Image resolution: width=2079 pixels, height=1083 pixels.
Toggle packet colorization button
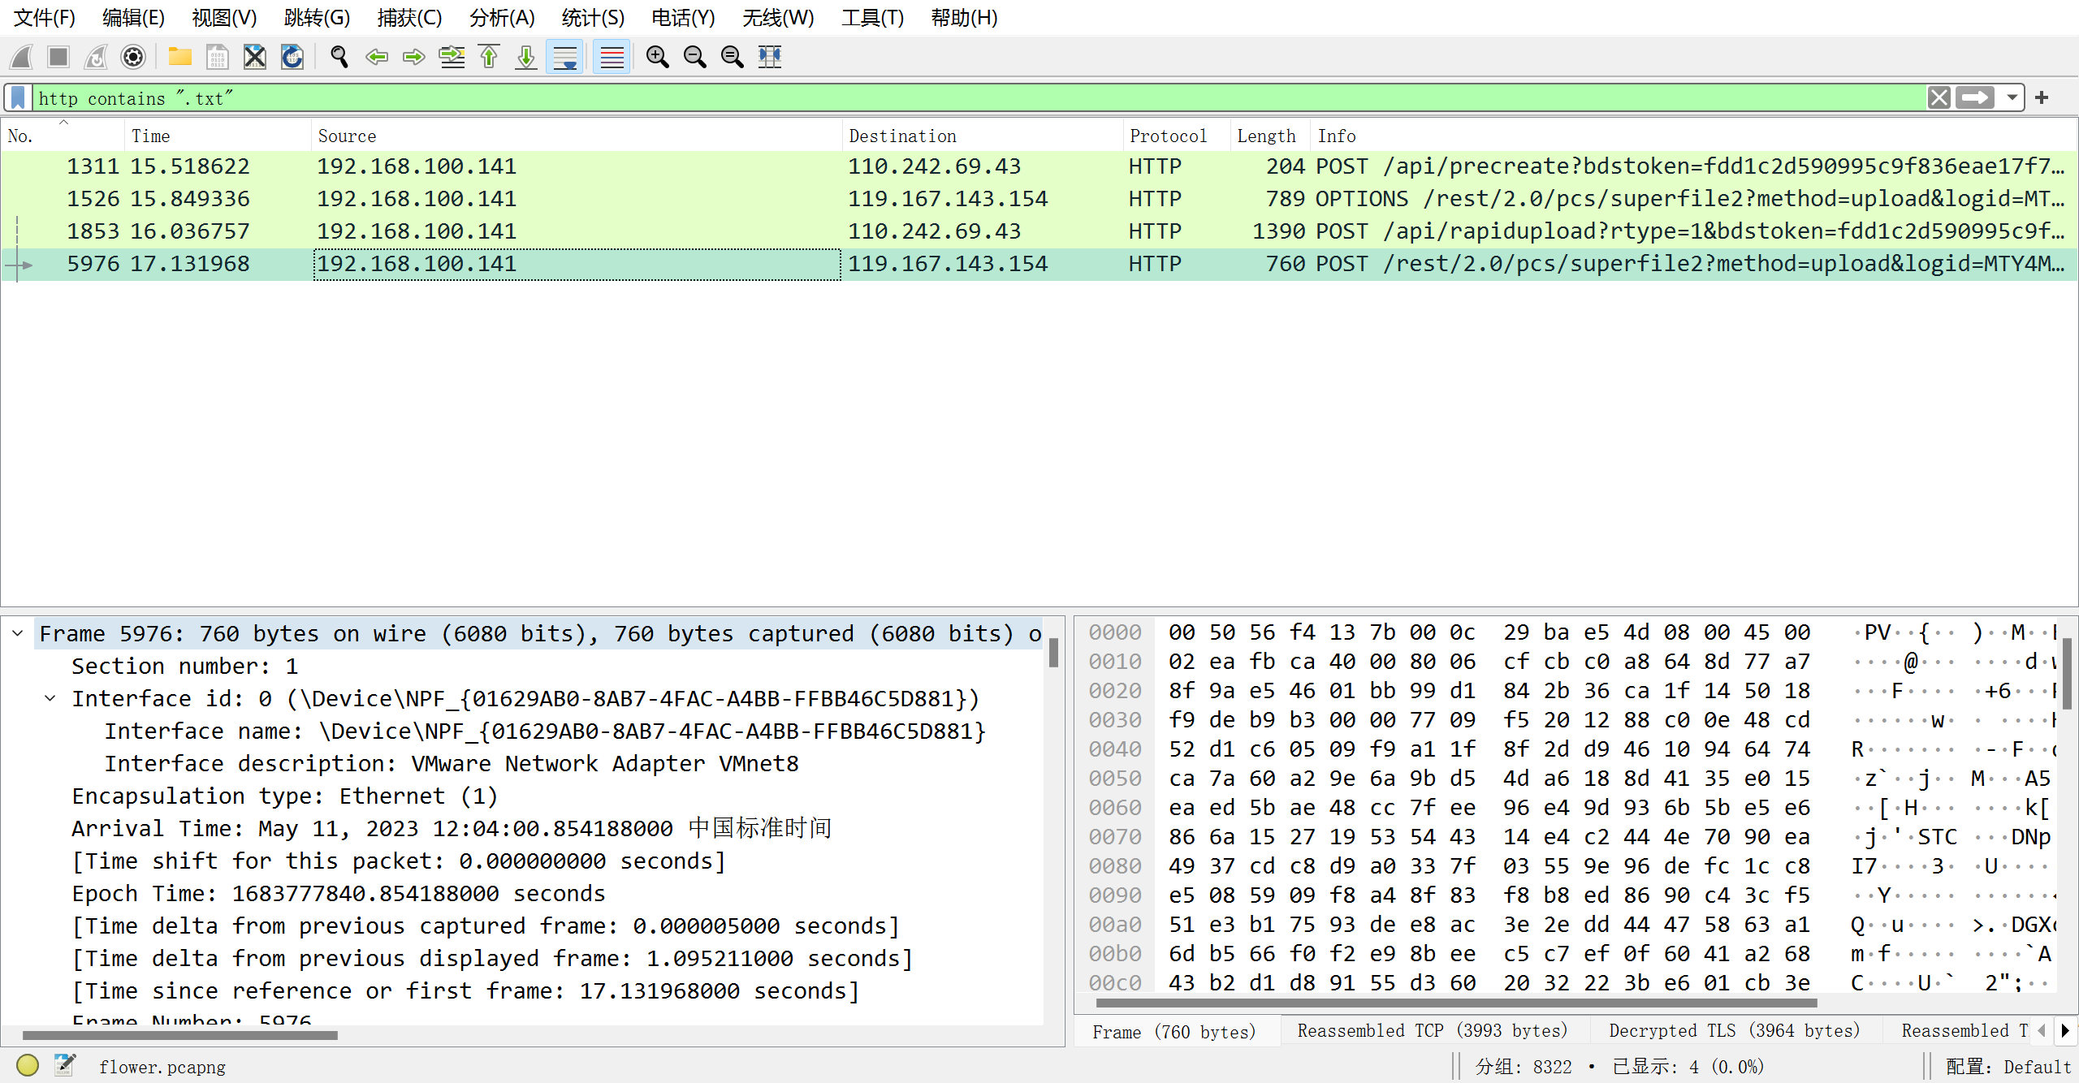click(x=612, y=57)
